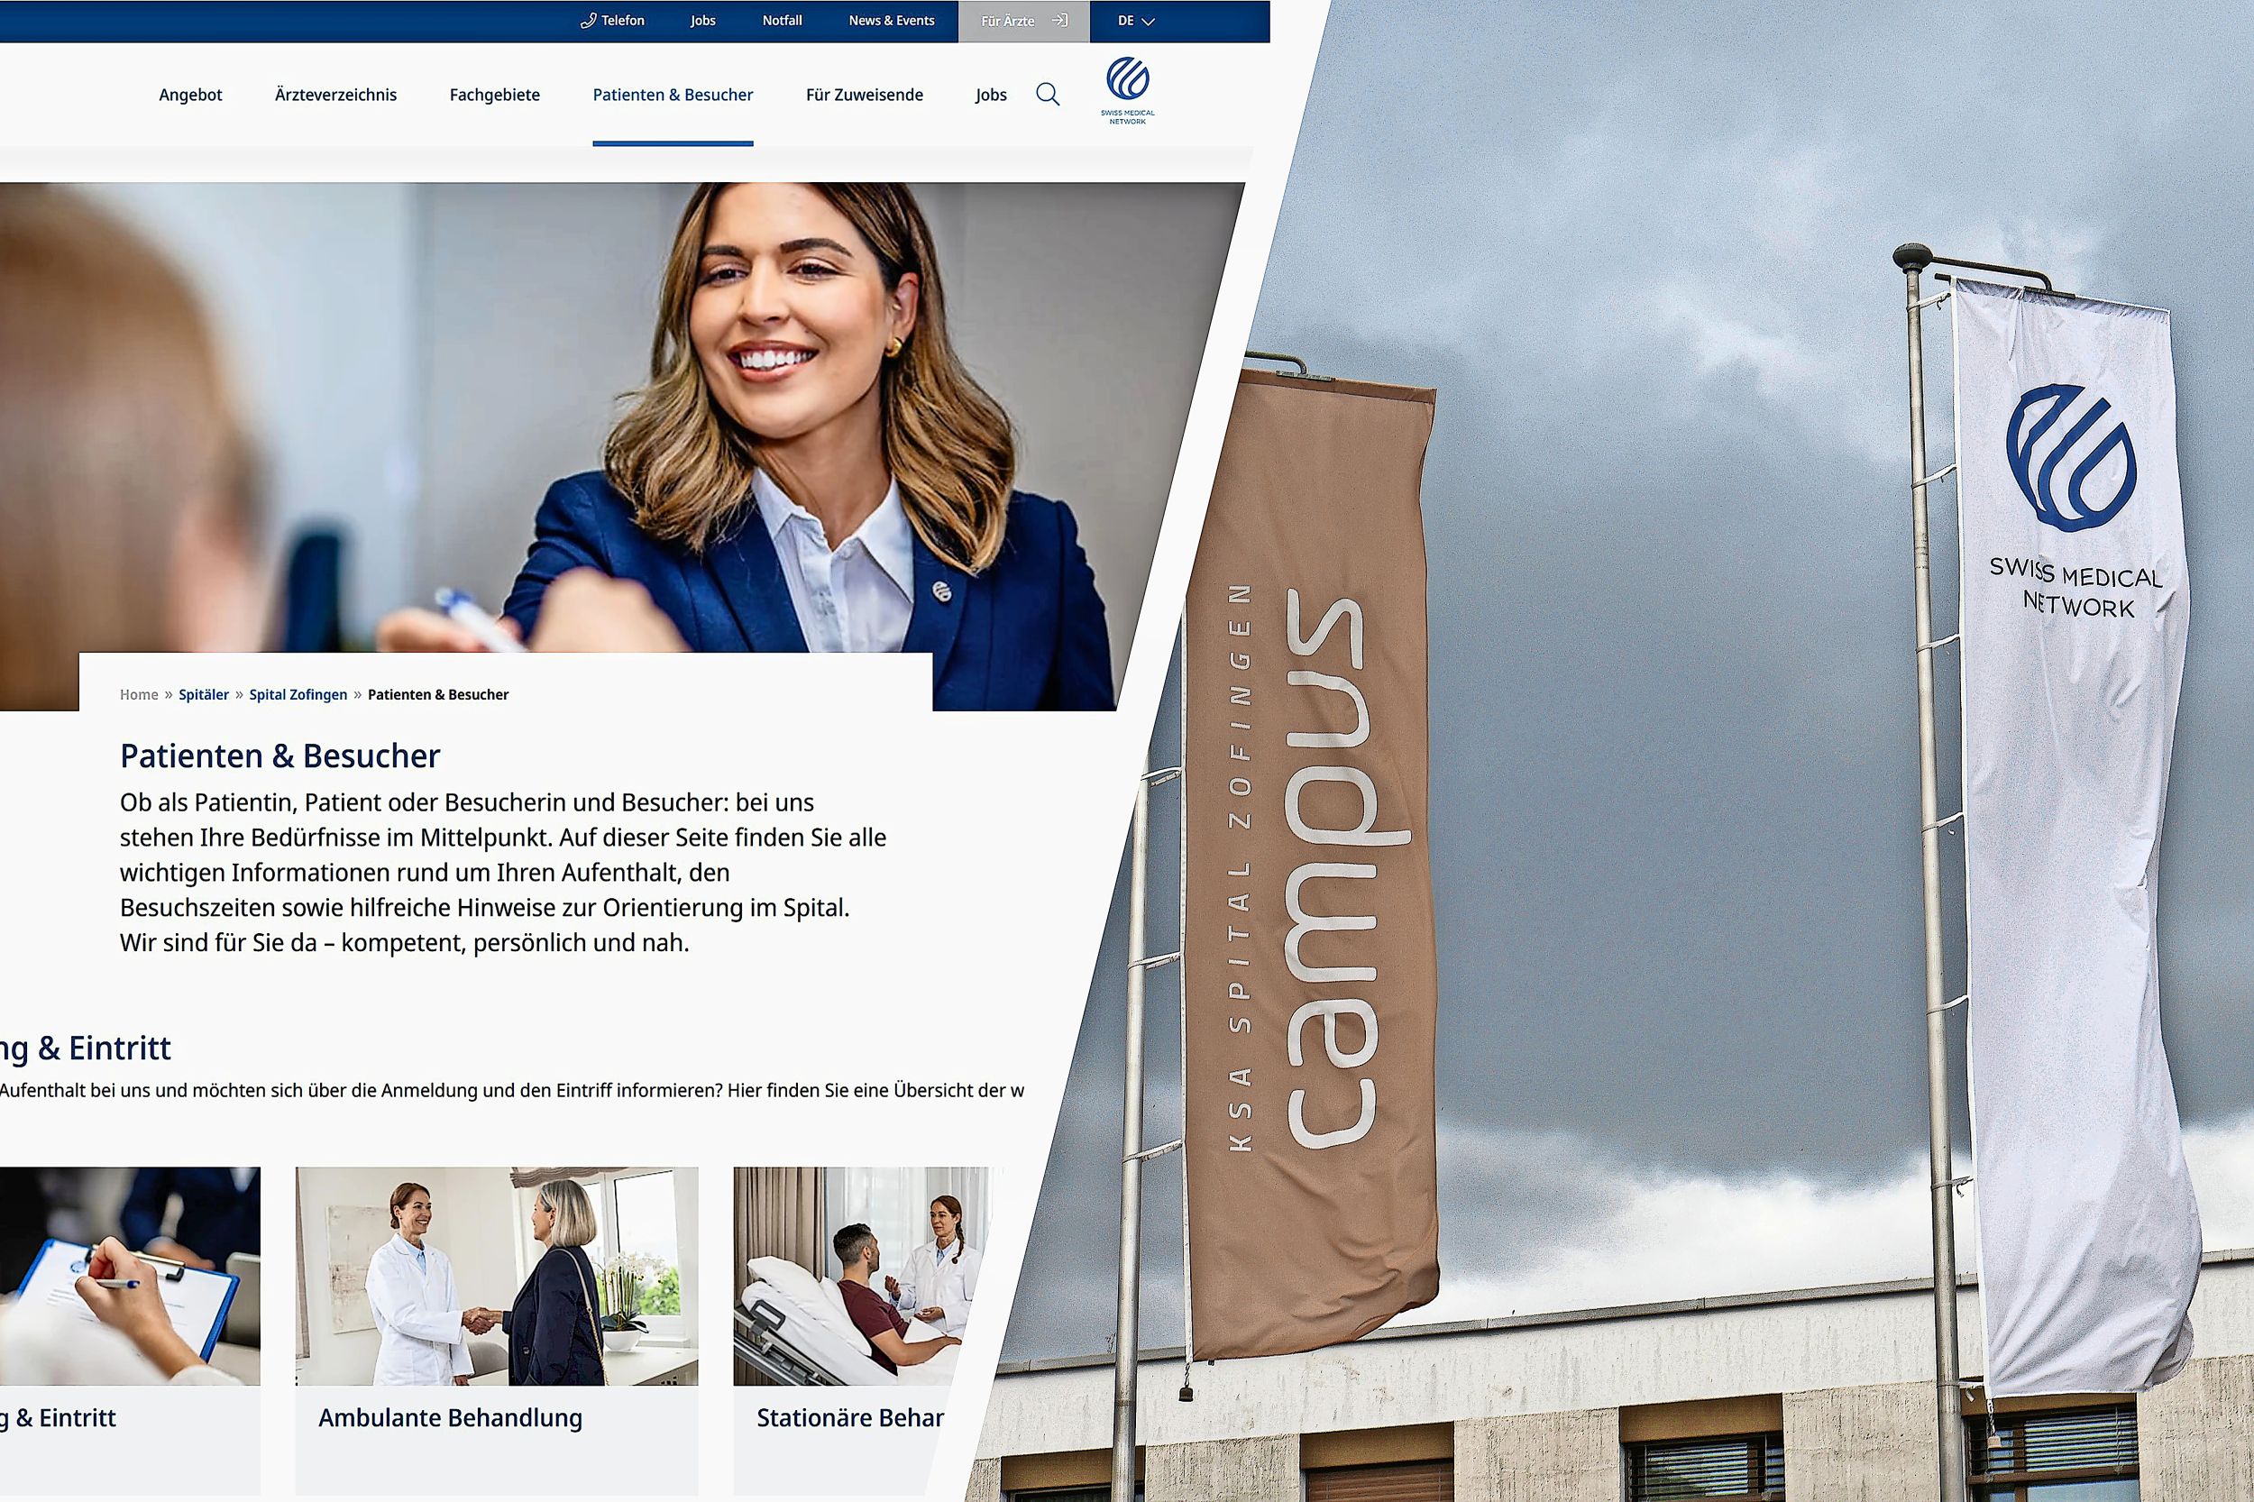Click the Patienten & Besucher page heading
This screenshot has width=2254, height=1502.
pyautogui.click(x=279, y=756)
